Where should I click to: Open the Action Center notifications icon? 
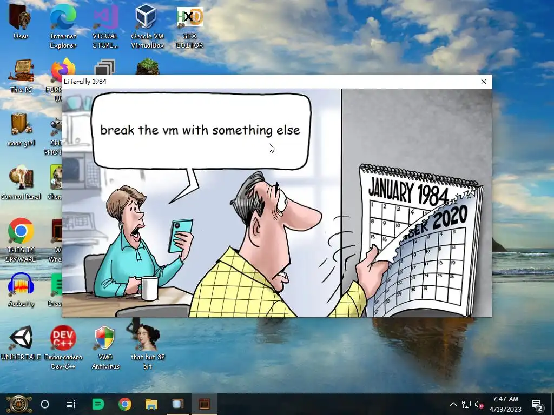tap(537, 404)
